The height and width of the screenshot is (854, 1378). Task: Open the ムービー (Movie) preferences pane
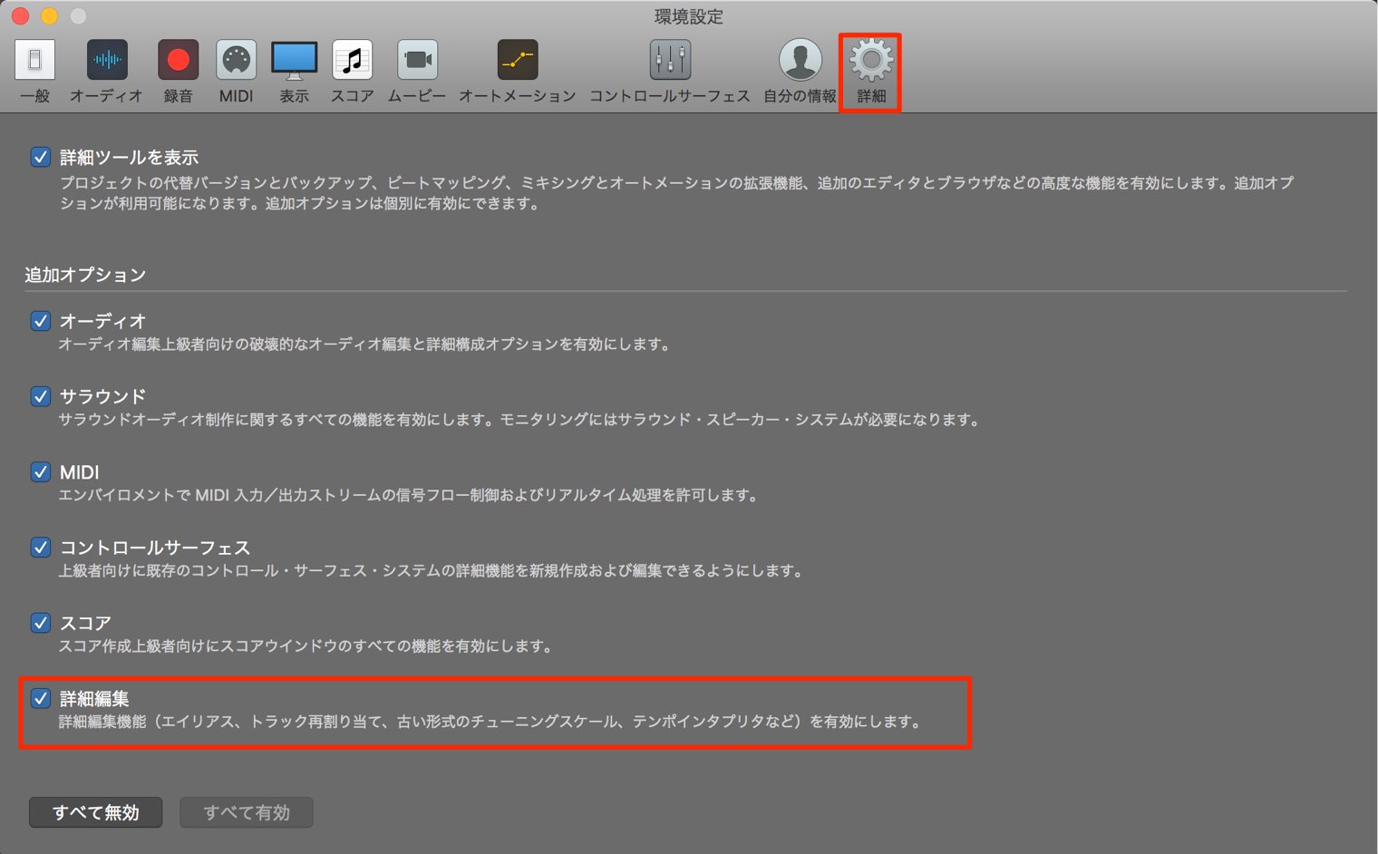(x=417, y=72)
